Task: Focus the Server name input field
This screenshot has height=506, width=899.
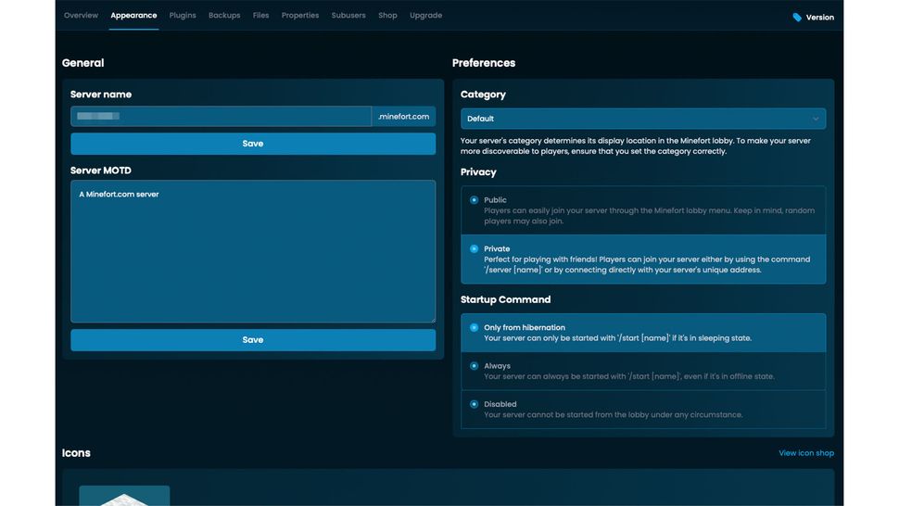Action: 221,117
